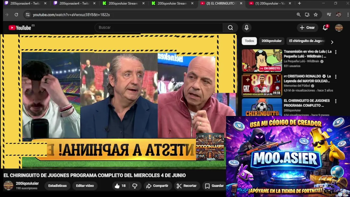Open 'EL CHIRINGUITO DE JUGONES PROGRAMA COMPLETO' sidebar title
The height and width of the screenshot is (197, 350).
[307, 103]
